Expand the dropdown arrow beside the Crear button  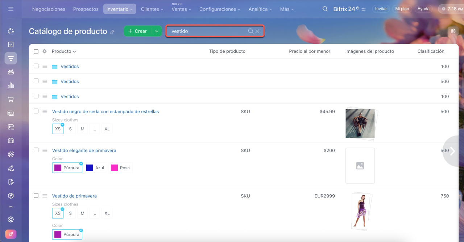(x=157, y=31)
